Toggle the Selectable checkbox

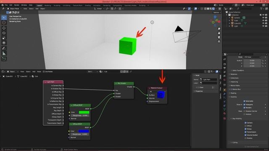click(244, 101)
